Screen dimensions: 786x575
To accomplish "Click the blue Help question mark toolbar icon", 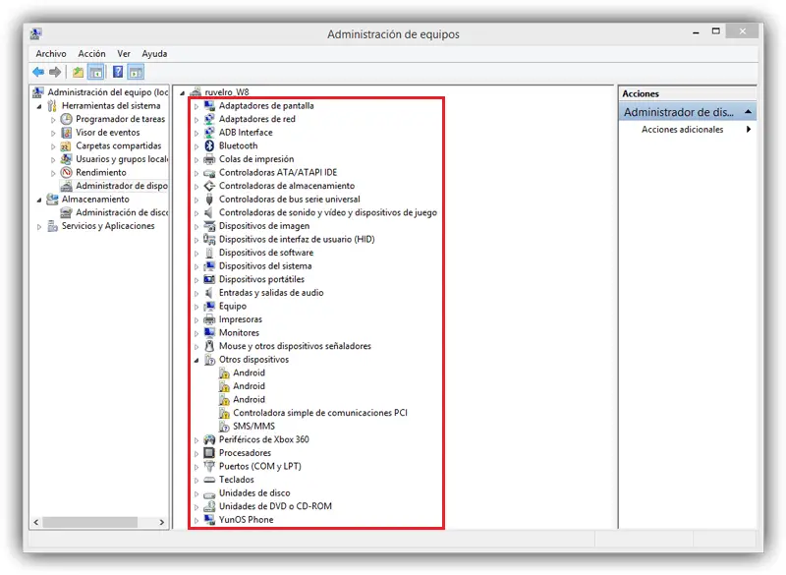I will 118,72.
